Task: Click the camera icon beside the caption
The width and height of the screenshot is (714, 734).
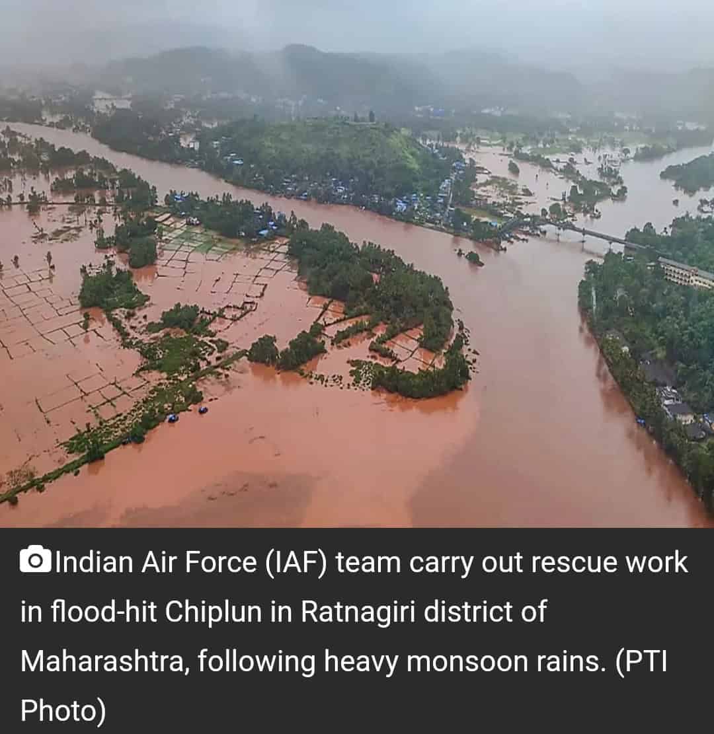Action: pyautogui.click(x=35, y=559)
